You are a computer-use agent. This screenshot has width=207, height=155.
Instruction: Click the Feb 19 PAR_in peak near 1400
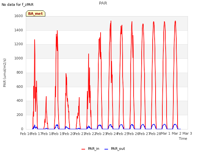(x=57, y=31)
